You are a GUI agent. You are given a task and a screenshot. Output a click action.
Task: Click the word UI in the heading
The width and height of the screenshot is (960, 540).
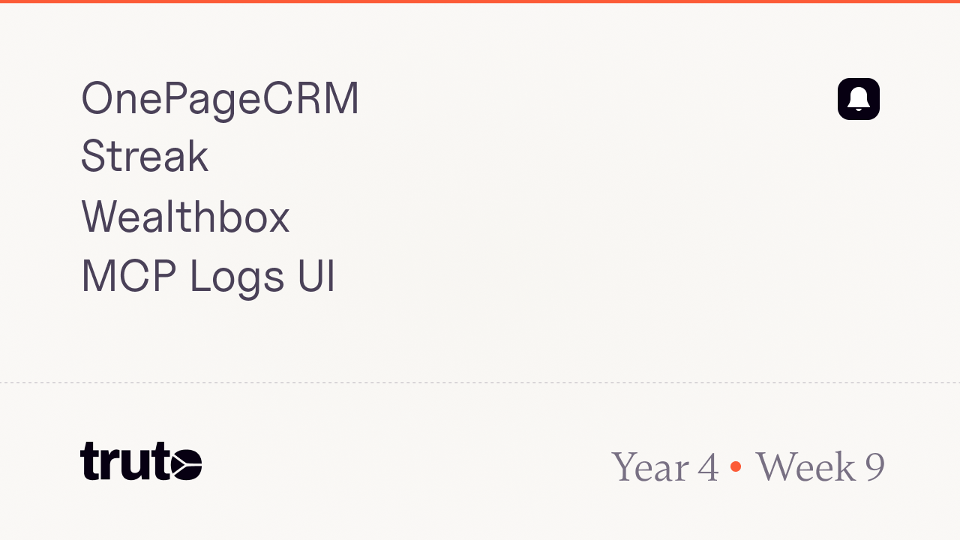tap(316, 276)
